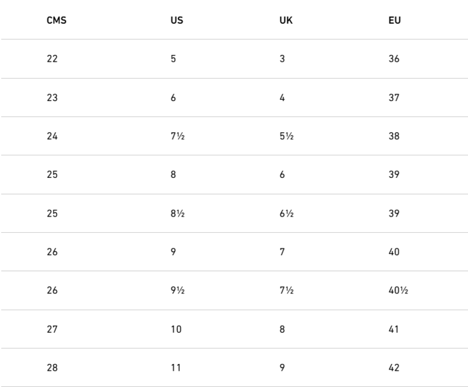Viewport: 468px width, 387px height.
Task: Click EU size 41 cell
Action: [x=394, y=330]
